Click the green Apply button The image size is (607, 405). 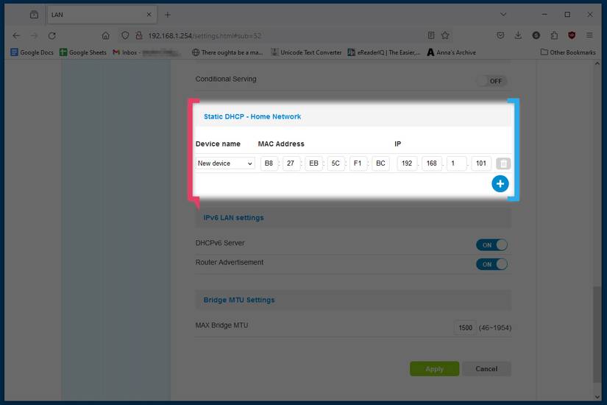point(434,369)
